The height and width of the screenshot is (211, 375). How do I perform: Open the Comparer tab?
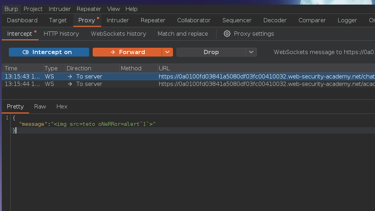point(312,20)
